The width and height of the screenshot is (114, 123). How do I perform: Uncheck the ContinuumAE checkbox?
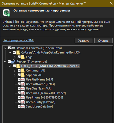click(19, 70)
